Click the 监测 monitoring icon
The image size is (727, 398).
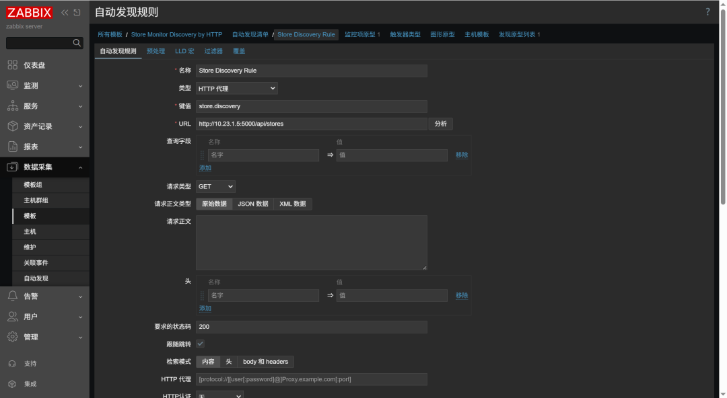click(13, 85)
